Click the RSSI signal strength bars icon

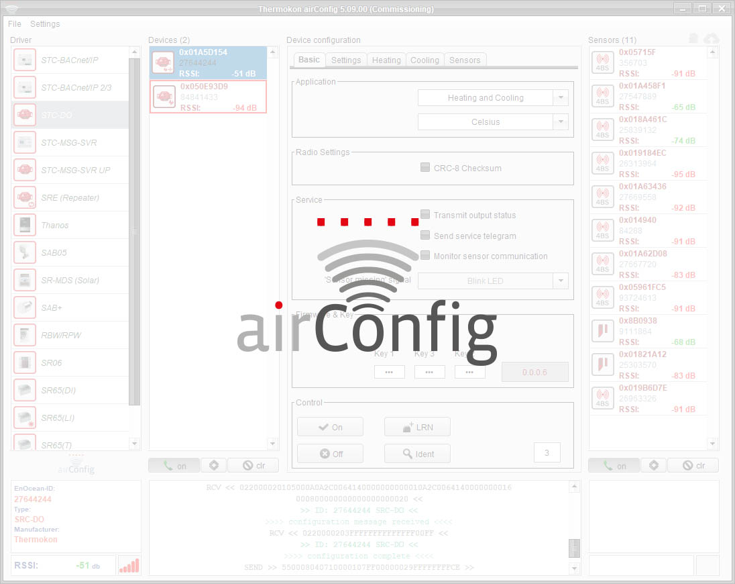[129, 565]
